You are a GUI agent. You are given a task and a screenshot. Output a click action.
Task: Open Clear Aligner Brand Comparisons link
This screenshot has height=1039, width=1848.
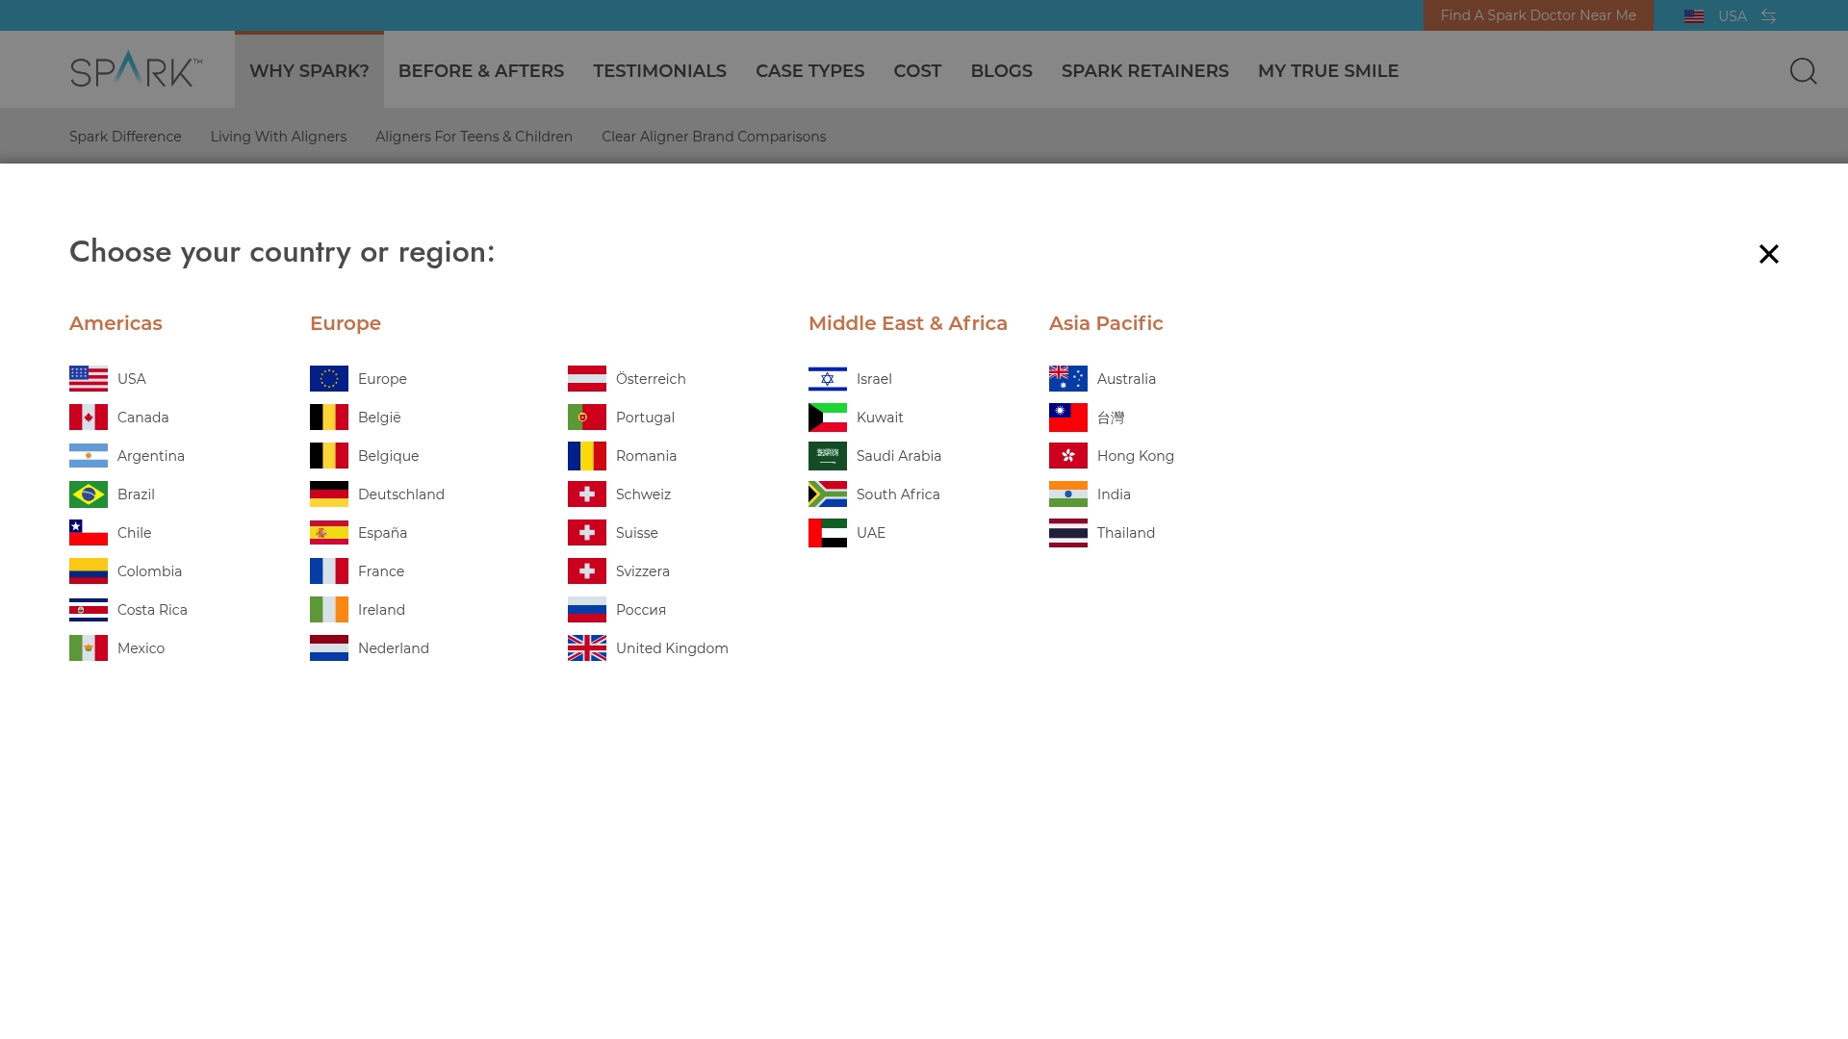coord(713,137)
